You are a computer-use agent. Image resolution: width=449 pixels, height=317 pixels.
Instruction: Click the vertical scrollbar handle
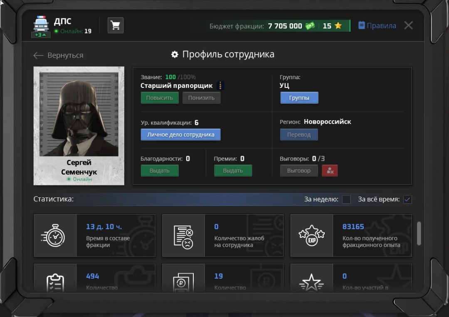click(419, 233)
